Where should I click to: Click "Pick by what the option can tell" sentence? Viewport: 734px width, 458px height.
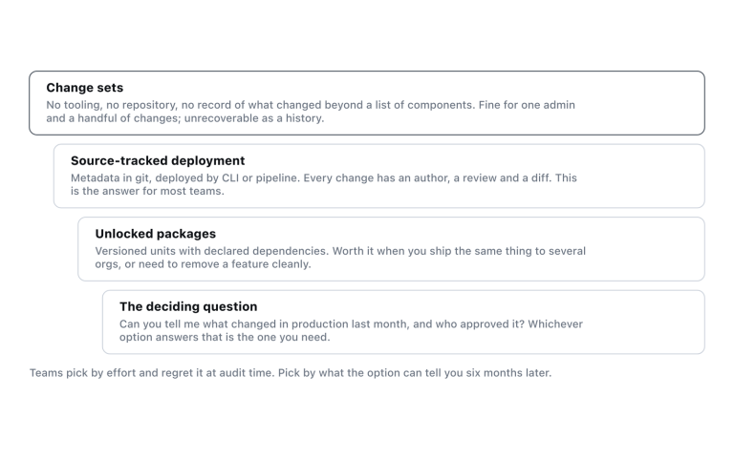tap(415, 373)
